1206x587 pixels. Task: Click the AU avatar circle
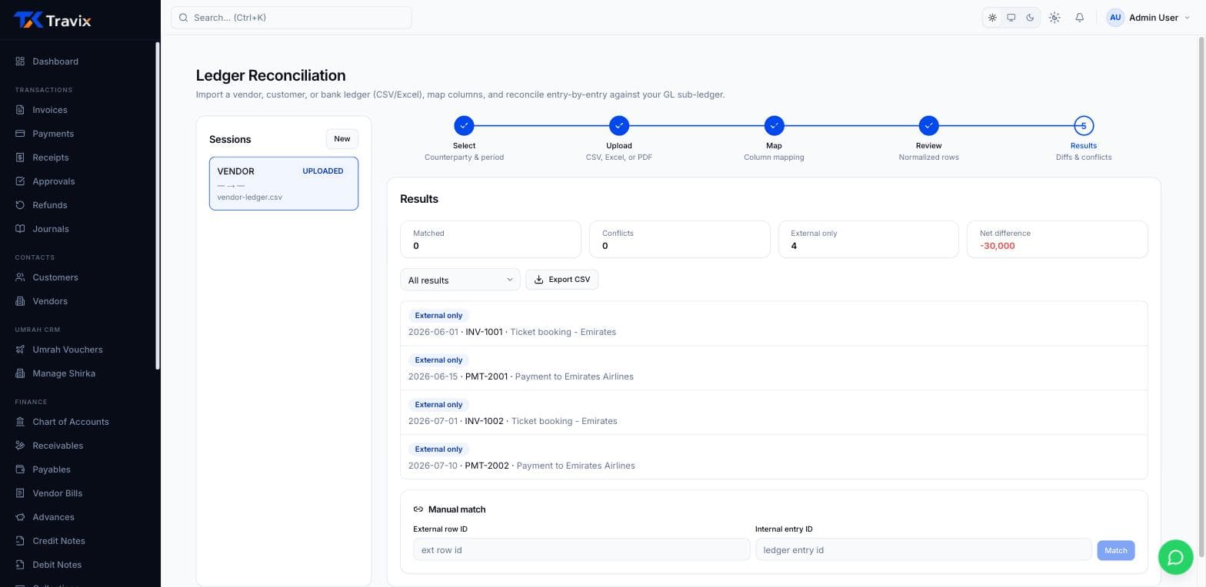[x=1115, y=18]
